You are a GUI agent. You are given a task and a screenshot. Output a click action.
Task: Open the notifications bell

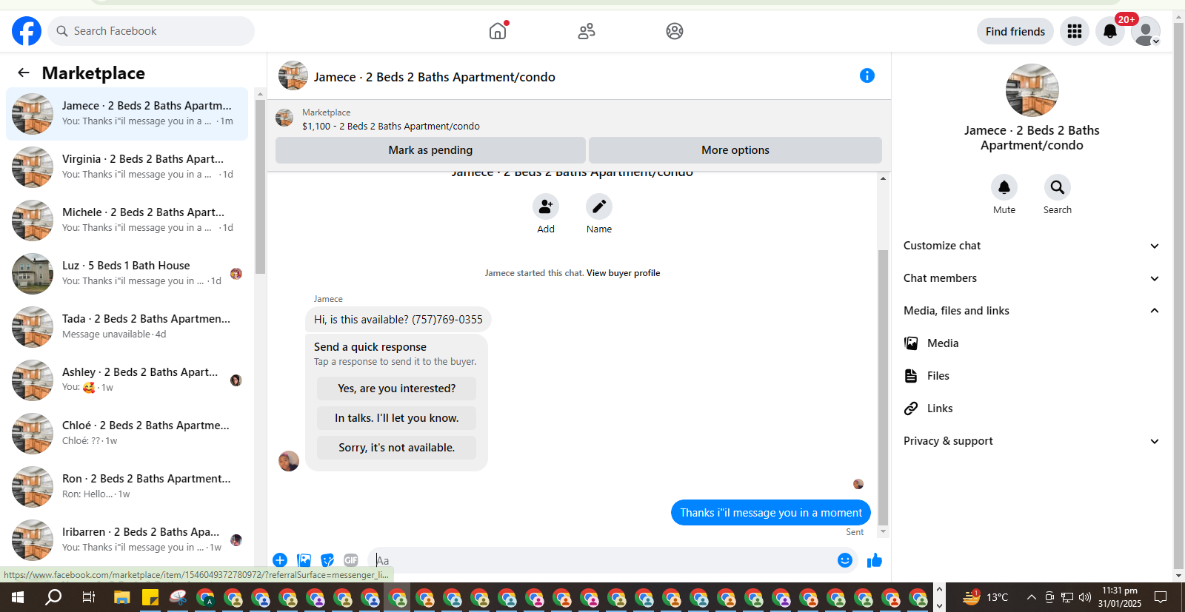(x=1110, y=31)
